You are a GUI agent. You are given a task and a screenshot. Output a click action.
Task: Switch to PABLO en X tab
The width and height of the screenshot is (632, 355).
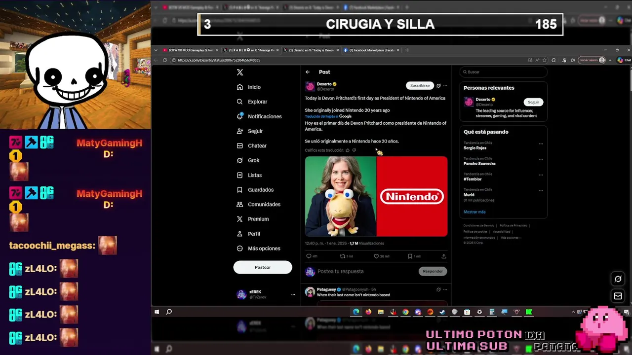click(251, 50)
